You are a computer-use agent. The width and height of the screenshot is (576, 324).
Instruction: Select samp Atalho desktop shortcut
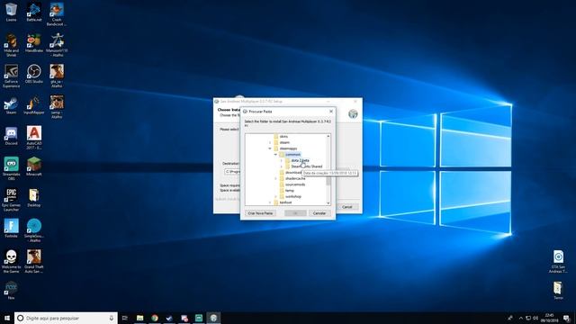(57, 107)
